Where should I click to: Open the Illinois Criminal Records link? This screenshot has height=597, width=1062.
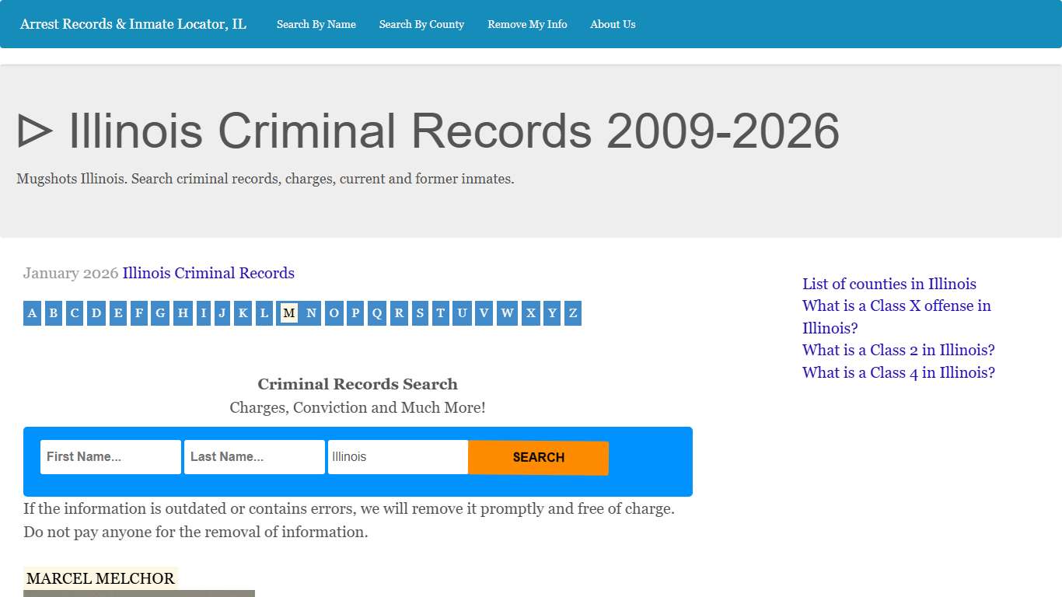coord(208,273)
